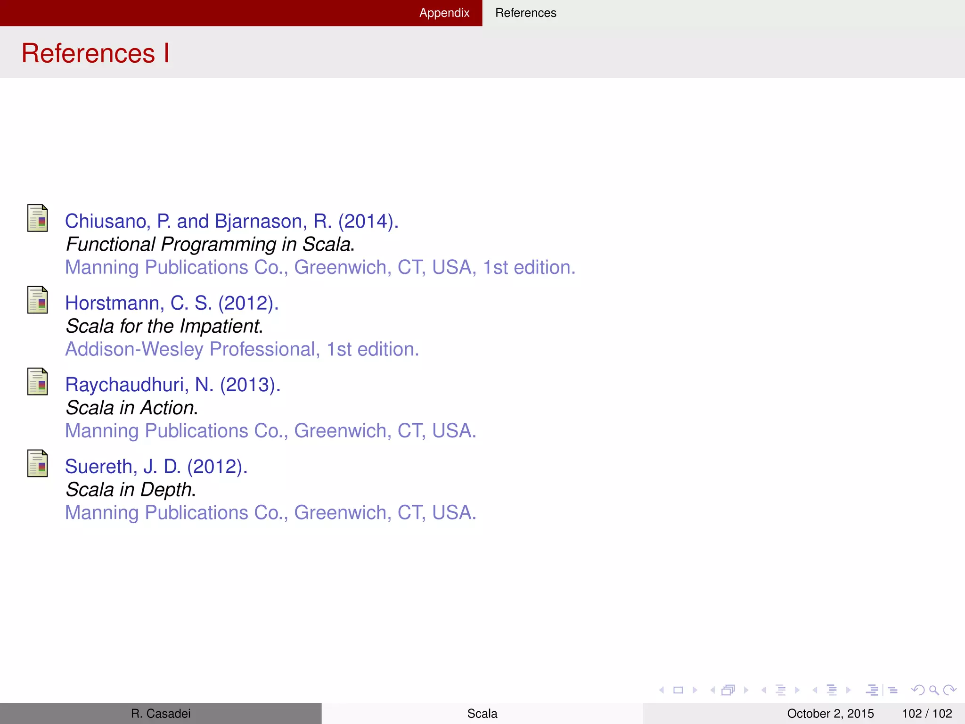Click the section lines navigation icon
The image size is (965, 724).
[x=832, y=690]
